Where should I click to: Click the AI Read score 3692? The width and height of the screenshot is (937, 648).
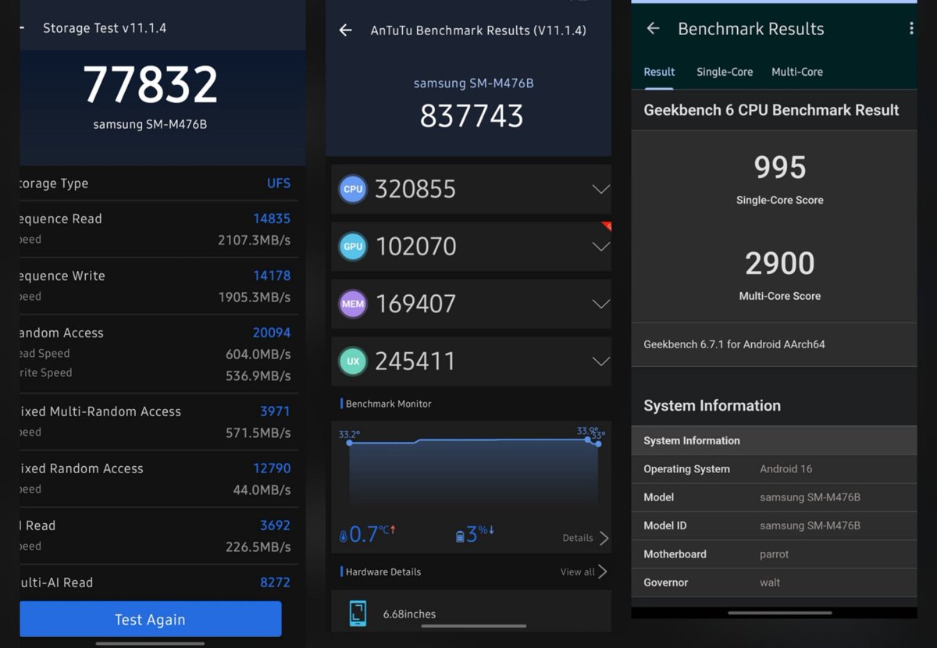[x=275, y=525]
